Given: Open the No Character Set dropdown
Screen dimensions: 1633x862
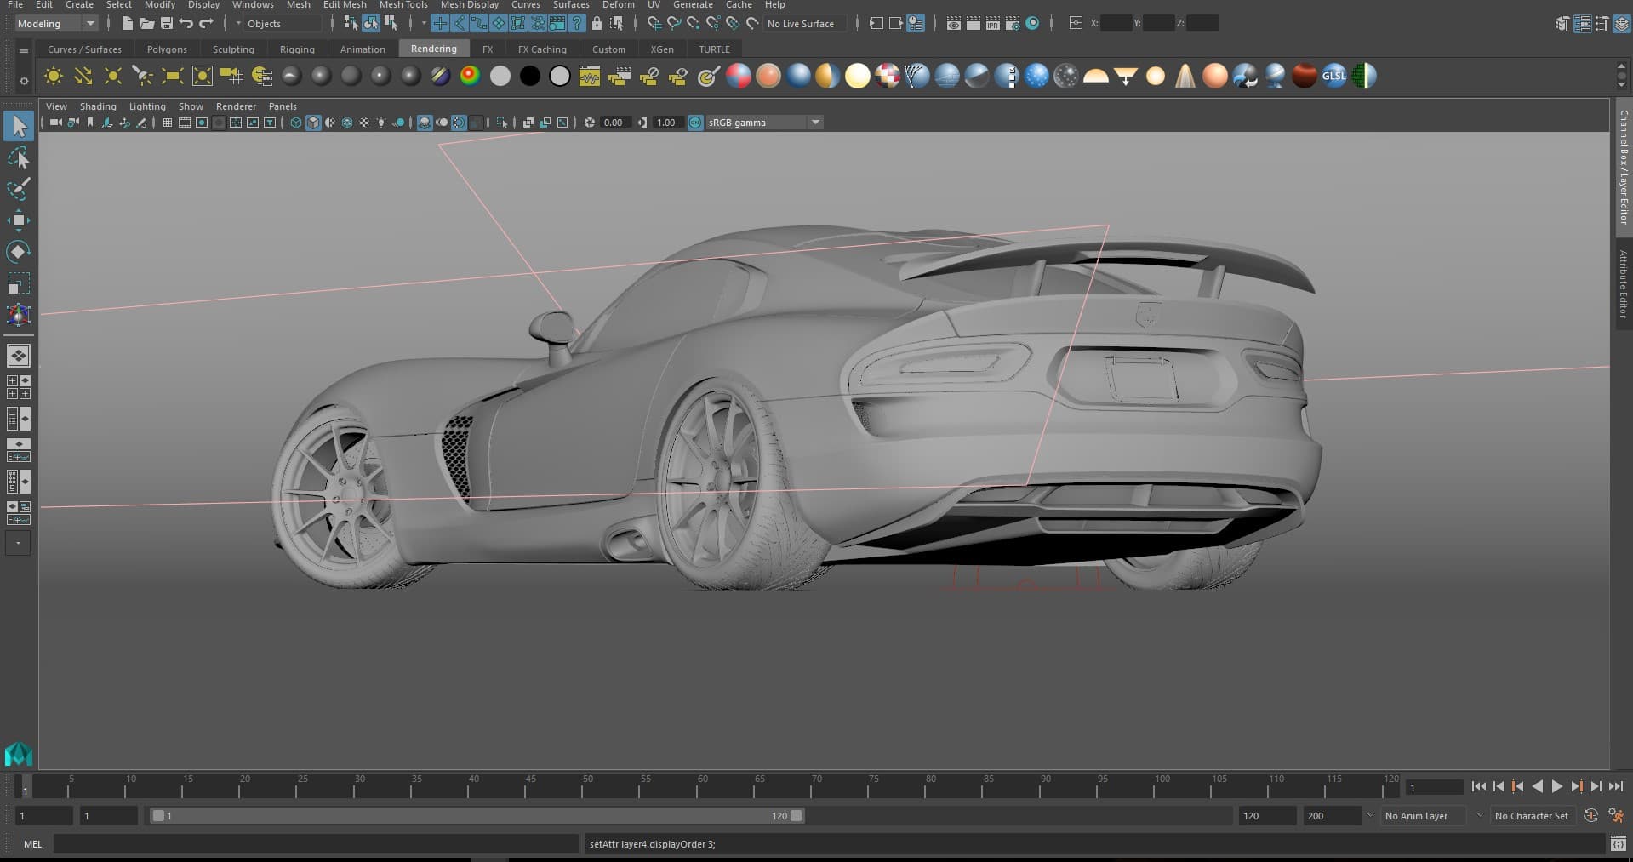Looking at the screenshot, I should coord(1532,815).
